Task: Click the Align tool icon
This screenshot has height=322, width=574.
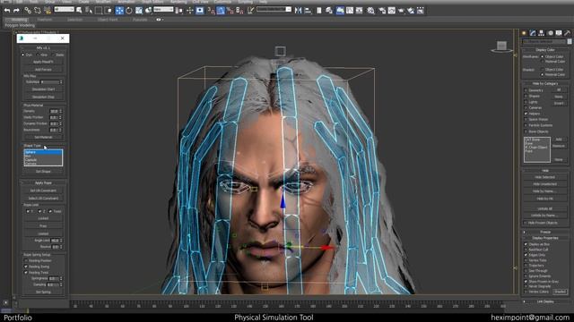Action: (x=309, y=11)
